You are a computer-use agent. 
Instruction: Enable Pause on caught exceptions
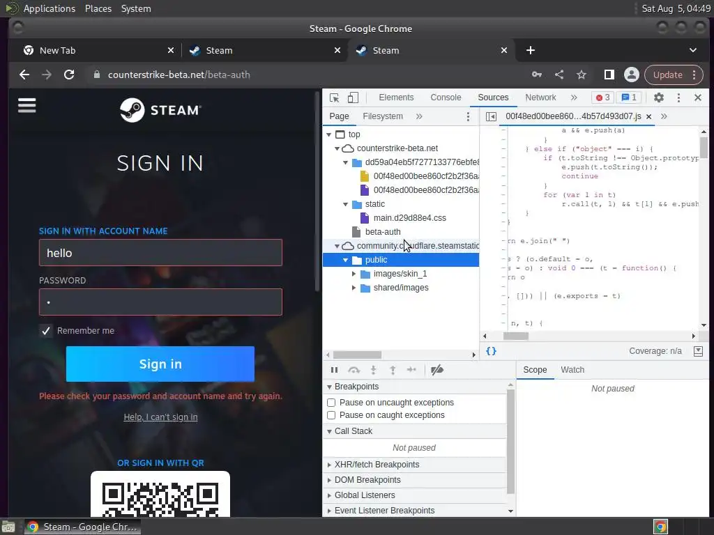pyautogui.click(x=331, y=415)
